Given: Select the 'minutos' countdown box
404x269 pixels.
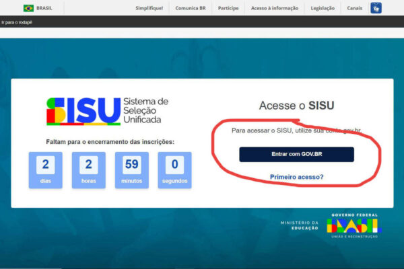Looking at the screenshot, I should coord(131,169).
